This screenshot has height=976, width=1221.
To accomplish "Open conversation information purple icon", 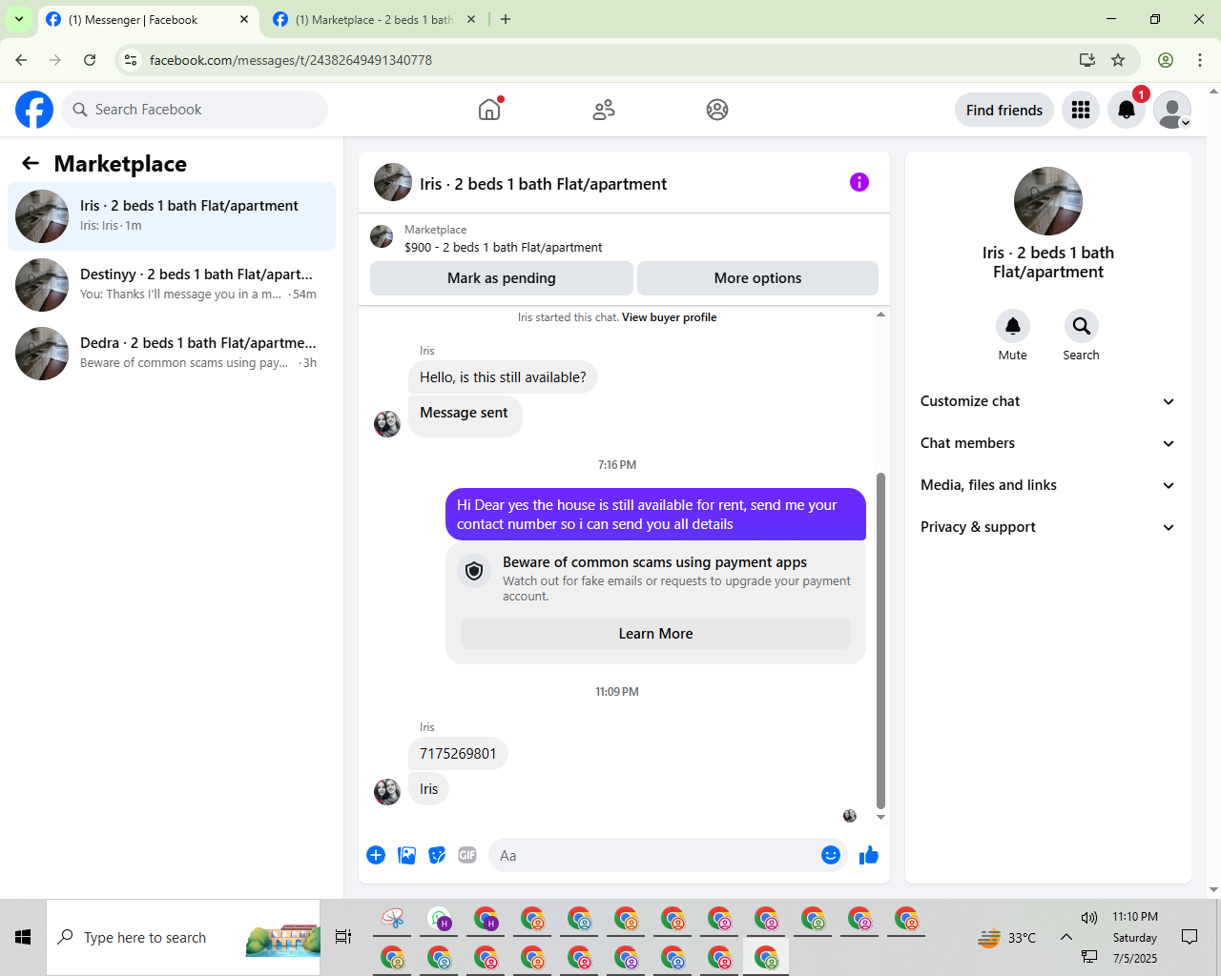I will [859, 182].
